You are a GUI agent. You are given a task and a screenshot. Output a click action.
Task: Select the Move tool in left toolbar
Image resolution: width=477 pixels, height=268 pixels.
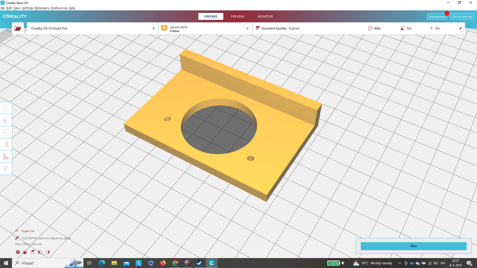[x=6, y=108]
